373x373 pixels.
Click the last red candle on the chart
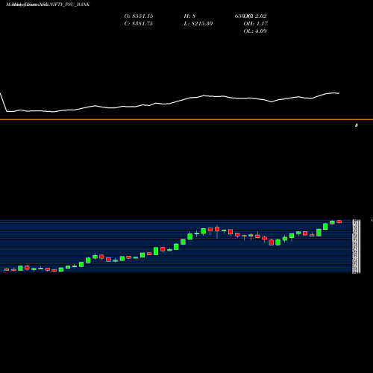339,222
